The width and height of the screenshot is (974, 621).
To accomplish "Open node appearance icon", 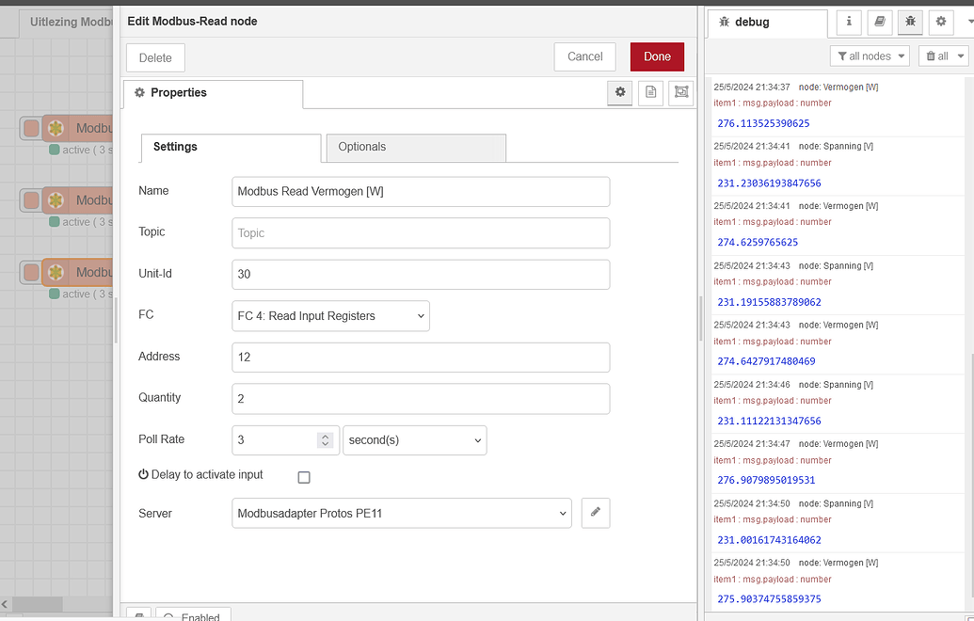I will [x=680, y=92].
